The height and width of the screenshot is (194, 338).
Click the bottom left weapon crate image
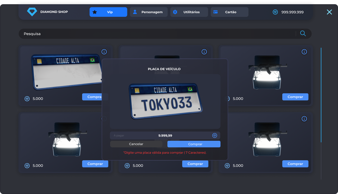tap(68, 139)
